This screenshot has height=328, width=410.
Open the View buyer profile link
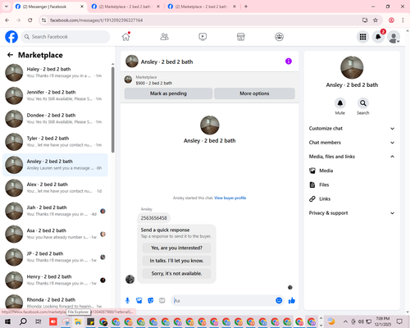coord(230,198)
